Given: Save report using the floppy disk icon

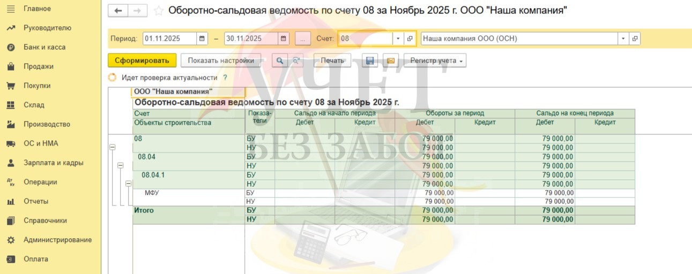Looking at the screenshot, I should 370,60.
